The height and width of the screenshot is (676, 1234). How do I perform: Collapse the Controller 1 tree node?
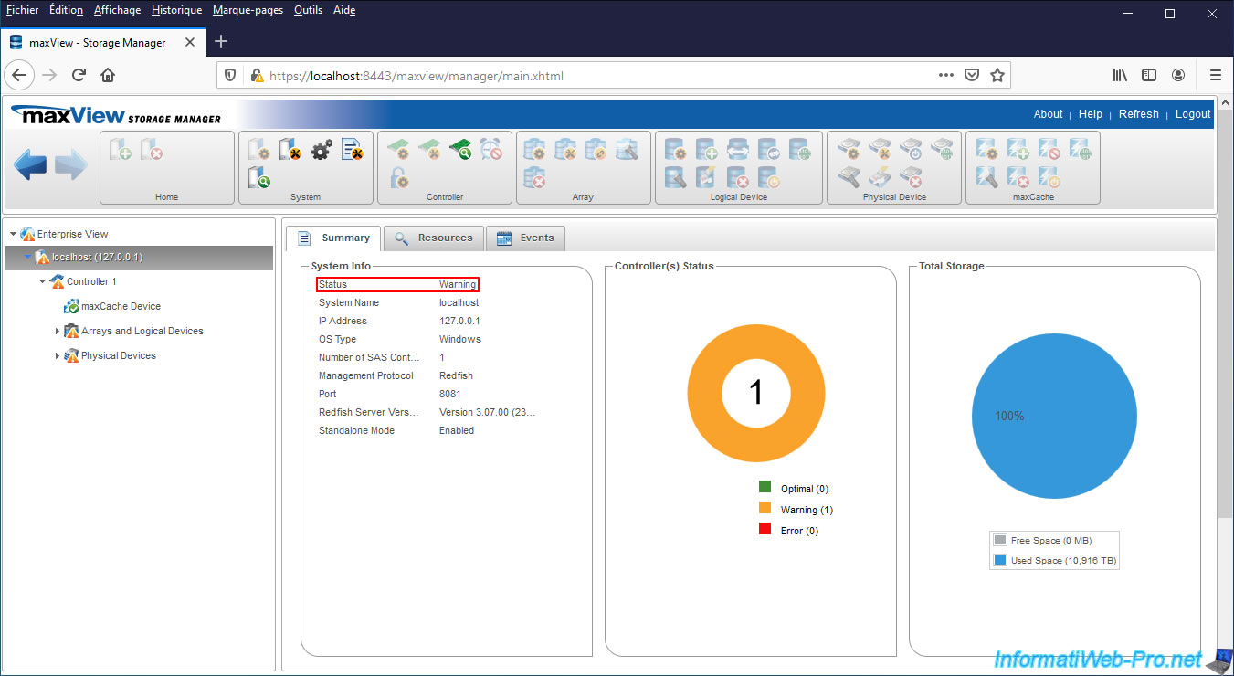click(x=43, y=282)
